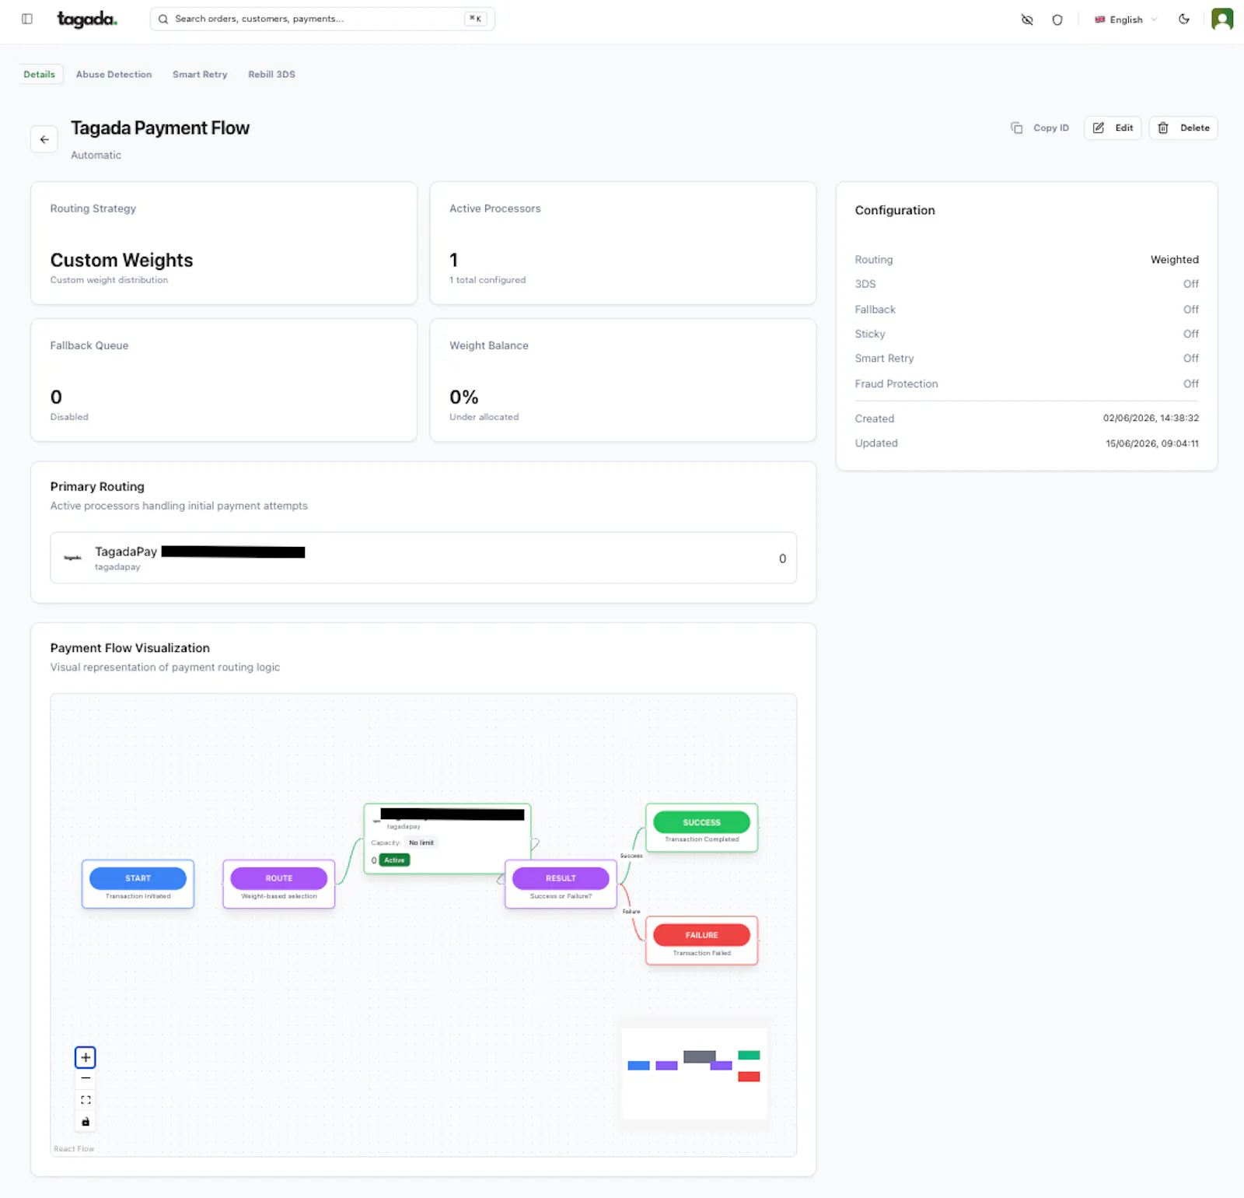Open the Abuse Detection tab

point(114,75)
